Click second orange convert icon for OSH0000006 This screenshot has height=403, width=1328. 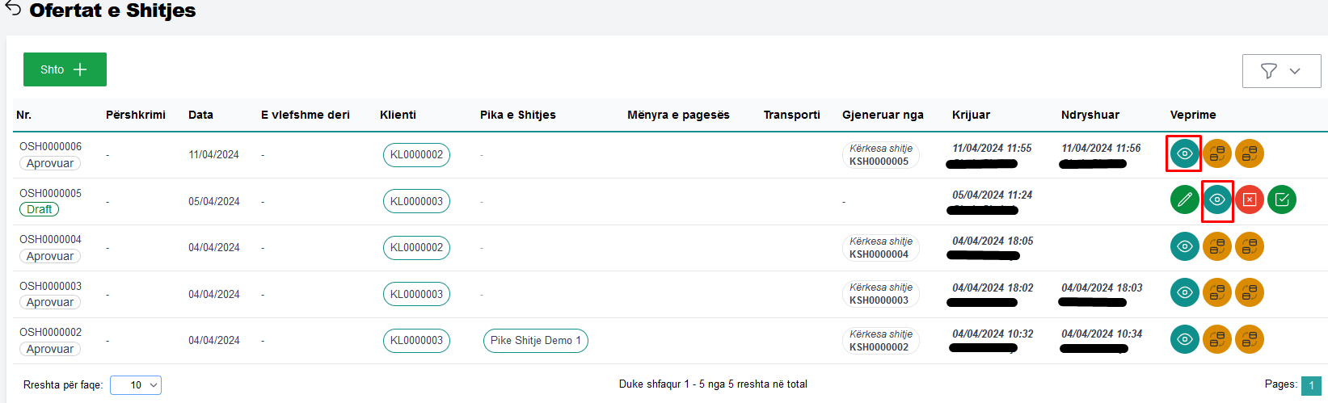pyautogui.click(x=1249, y=153)
